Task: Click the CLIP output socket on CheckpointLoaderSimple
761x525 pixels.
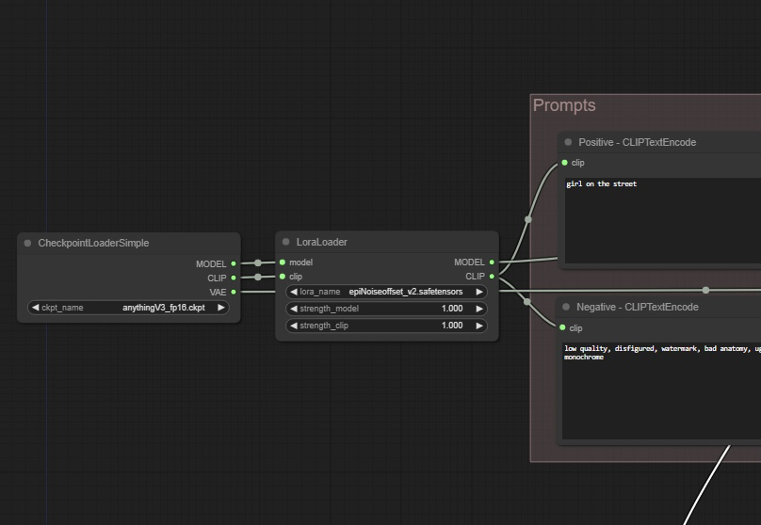Action: click(x=234, y=278)
